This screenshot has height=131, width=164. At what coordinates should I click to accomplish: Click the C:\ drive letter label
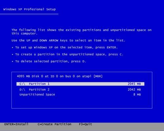pos(22,84)
